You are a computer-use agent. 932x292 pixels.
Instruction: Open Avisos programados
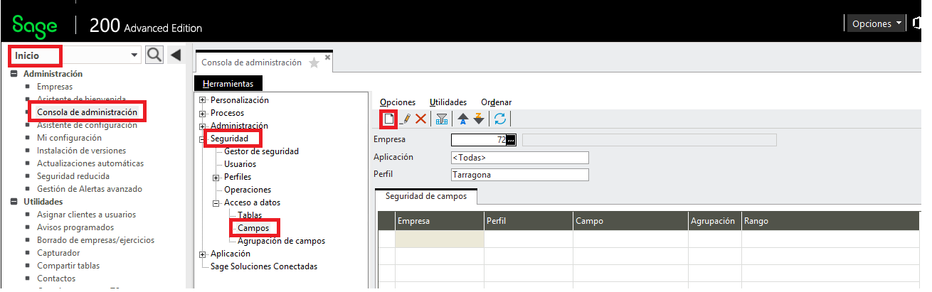(75, 227)
